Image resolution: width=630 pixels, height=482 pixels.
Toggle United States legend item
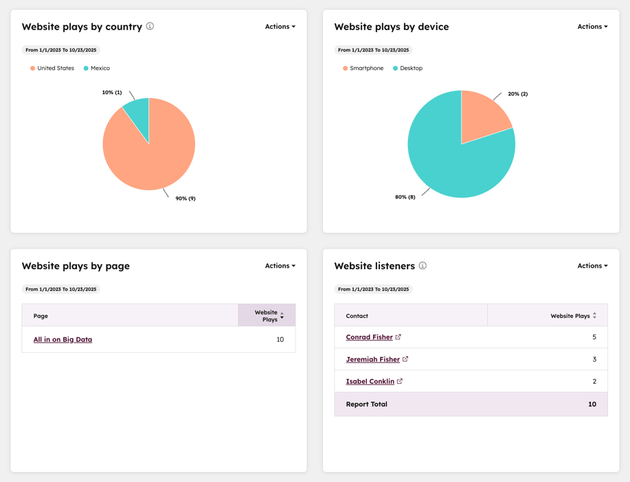click(52, 69)
